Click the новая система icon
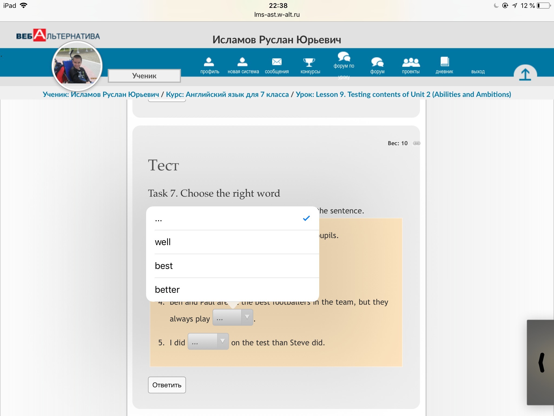554x416 pixels. coord(243,62)
